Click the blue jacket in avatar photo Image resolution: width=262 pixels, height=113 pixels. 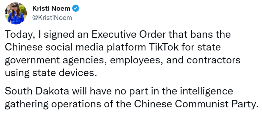click(16, 18)
